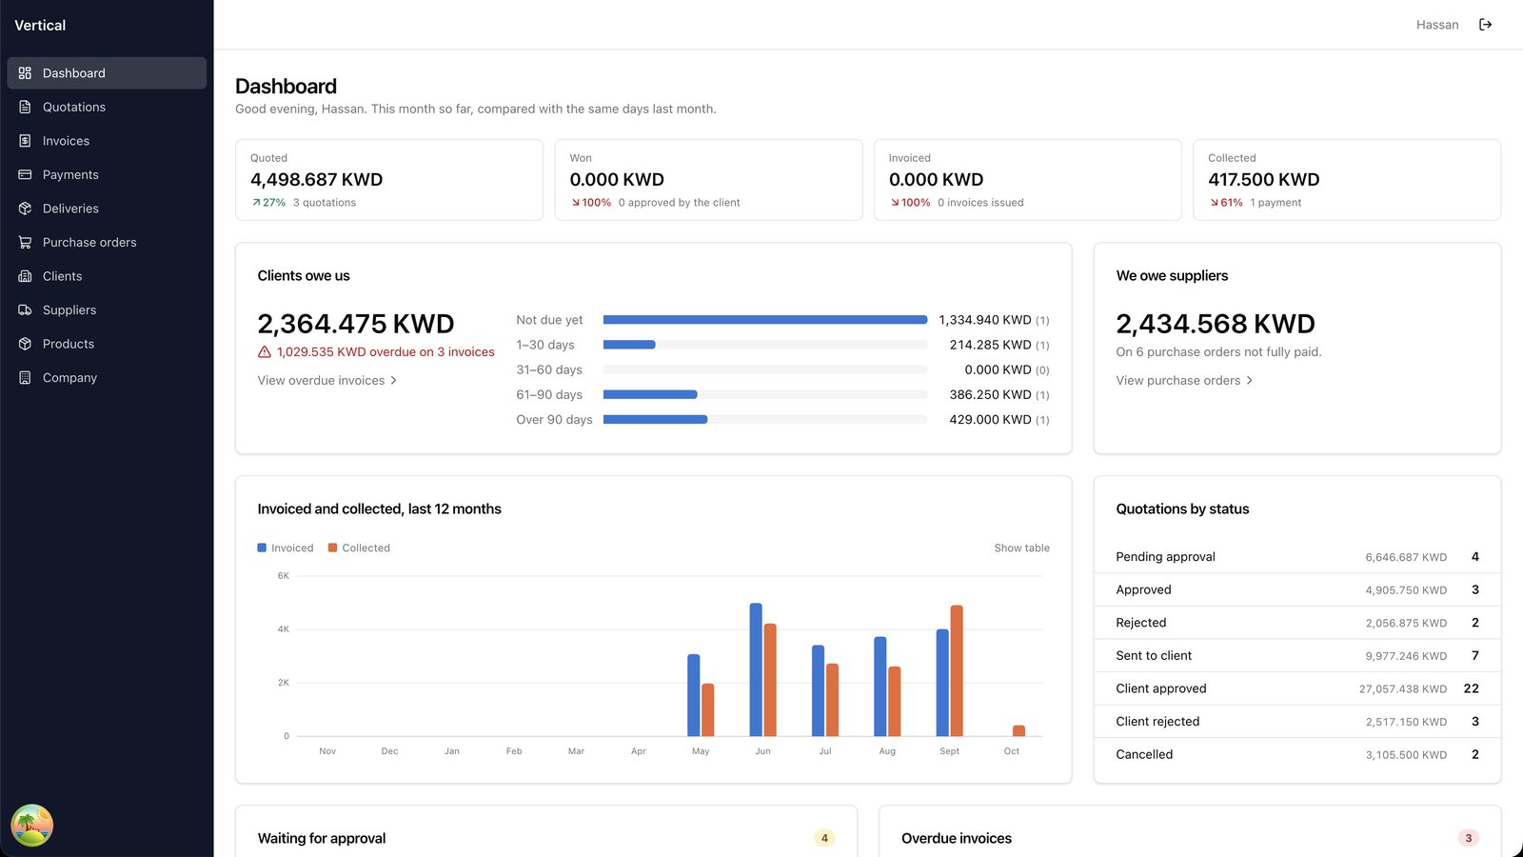Click the Payments card icon

25,174
